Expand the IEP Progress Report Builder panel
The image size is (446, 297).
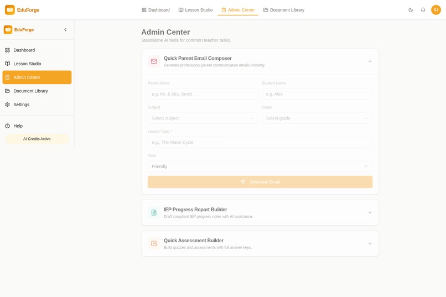[370, 212]
